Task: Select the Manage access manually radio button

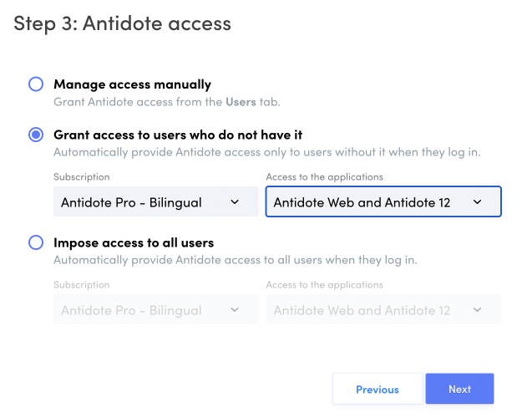Action: pos(36,84)
